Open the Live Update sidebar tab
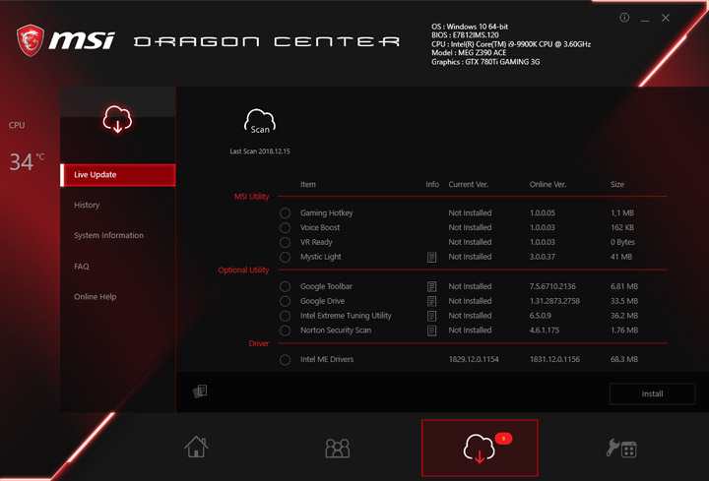Image resolution: width=709 pixels, height=481 pixels. [118, 175]
